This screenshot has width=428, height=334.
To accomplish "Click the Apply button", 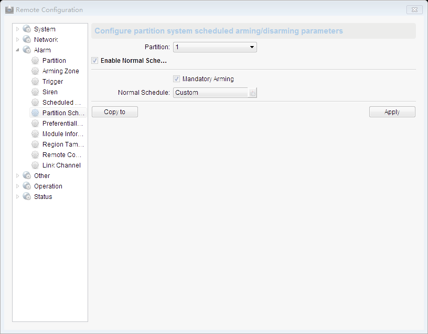I will 392,112.
